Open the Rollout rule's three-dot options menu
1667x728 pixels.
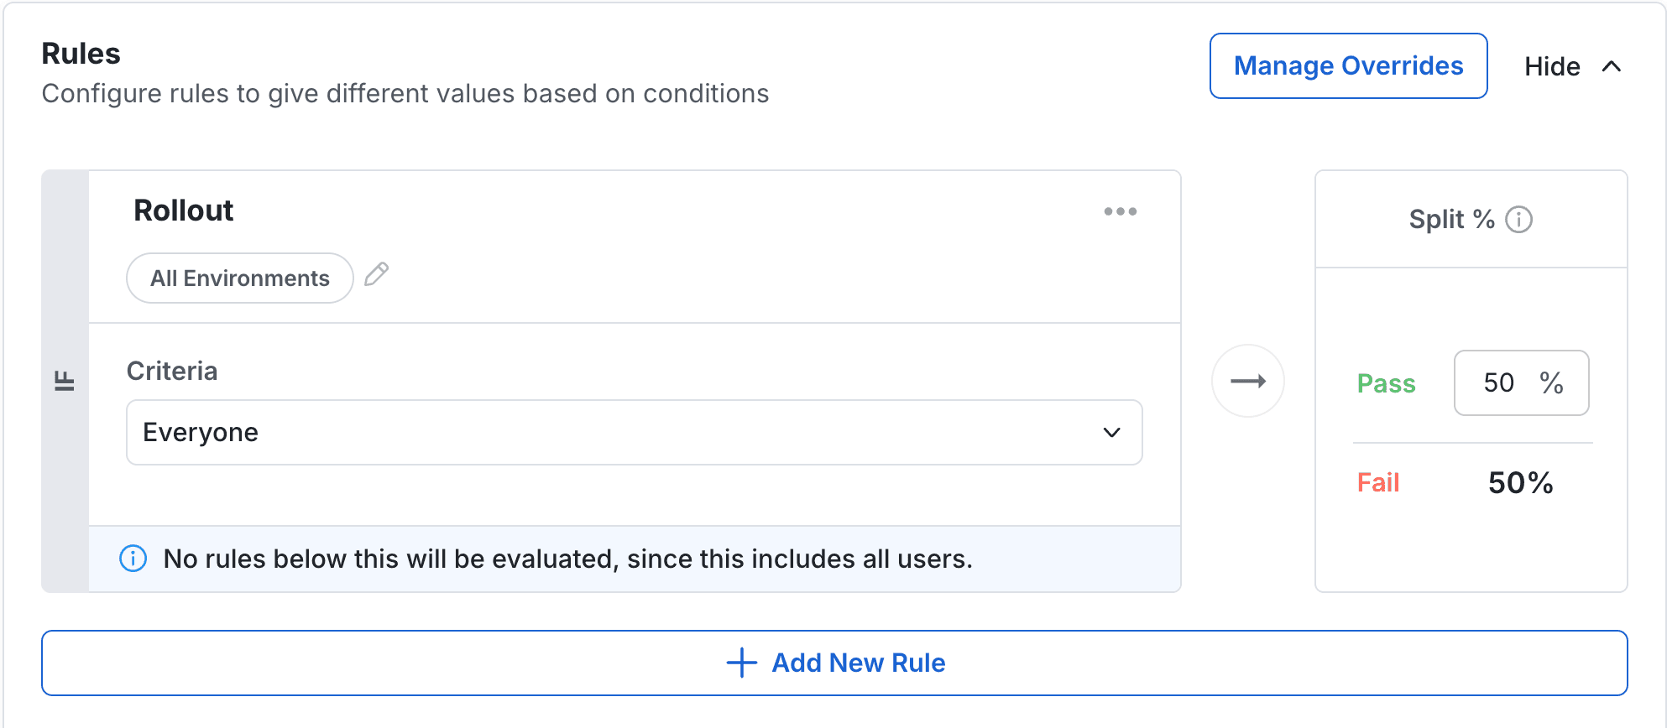pyautogui.click(x=1121, y=211)
